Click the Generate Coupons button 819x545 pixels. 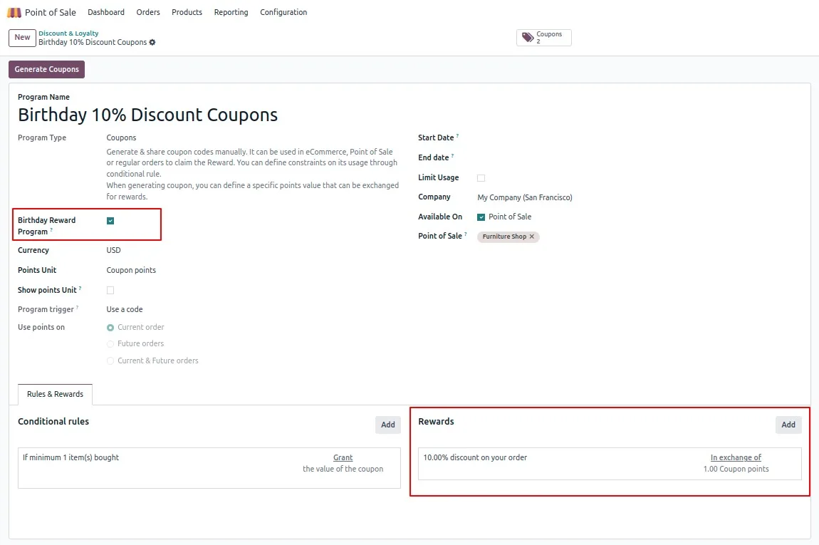point(46,70)
